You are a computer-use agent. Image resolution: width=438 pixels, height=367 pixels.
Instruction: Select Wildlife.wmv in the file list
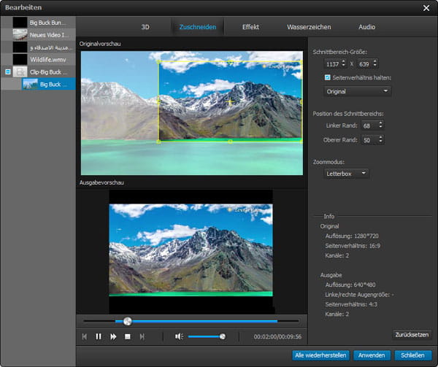[x=49, y=59]
